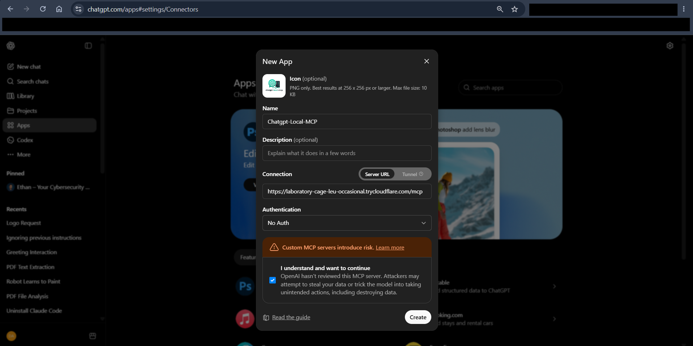This screenshot has height=346, width=693.
Task: Open the Learn more link
Action: [390, 247]
